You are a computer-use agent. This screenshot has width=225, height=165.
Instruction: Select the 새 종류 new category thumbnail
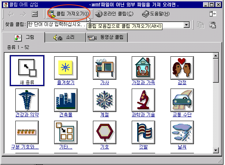27,67
